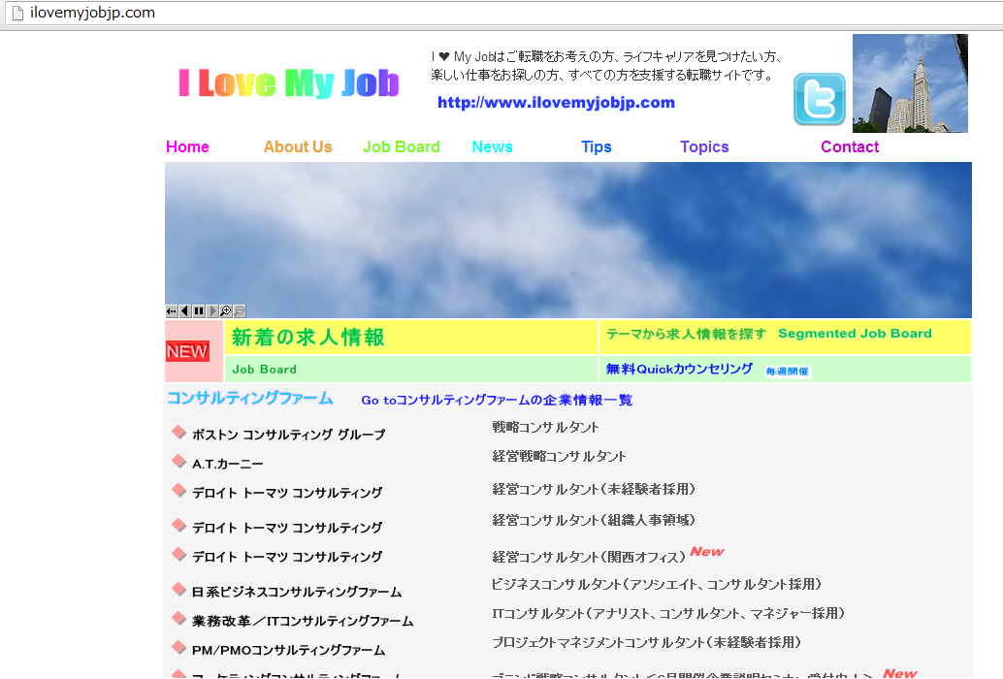Select the Tips menu item
Screen dimensions: 1003x679
597,147
